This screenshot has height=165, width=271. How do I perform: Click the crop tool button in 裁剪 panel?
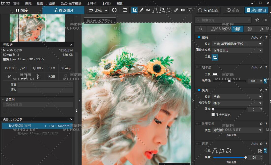click(x=215, y=57)
